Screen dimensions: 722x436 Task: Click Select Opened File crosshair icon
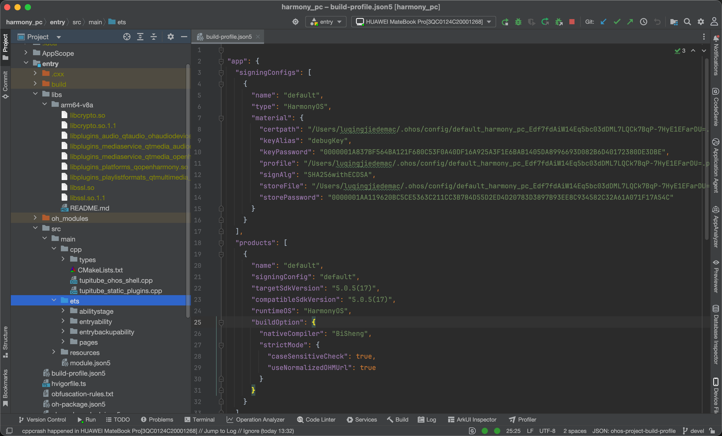tap(127, 37)
